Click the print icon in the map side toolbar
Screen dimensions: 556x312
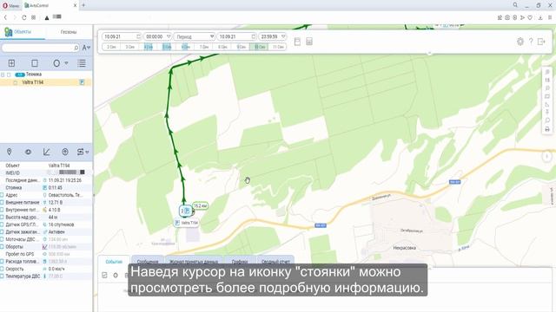(547, 129)
